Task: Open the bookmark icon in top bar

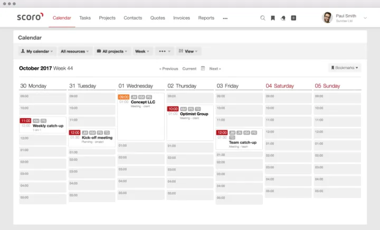Action: coord(273,18)
